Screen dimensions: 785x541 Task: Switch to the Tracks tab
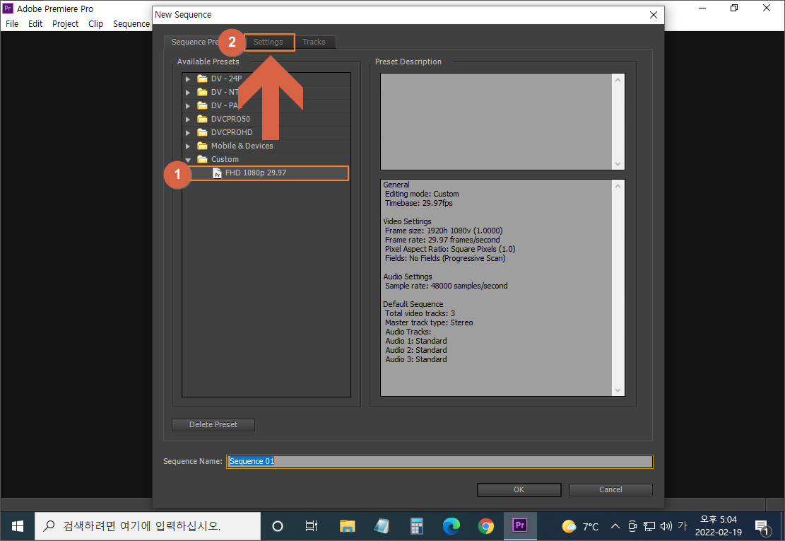[314, 42]
